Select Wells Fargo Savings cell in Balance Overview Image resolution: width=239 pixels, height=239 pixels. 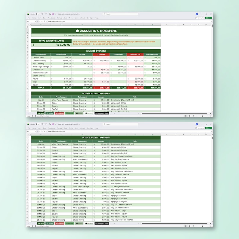point(41,67)
